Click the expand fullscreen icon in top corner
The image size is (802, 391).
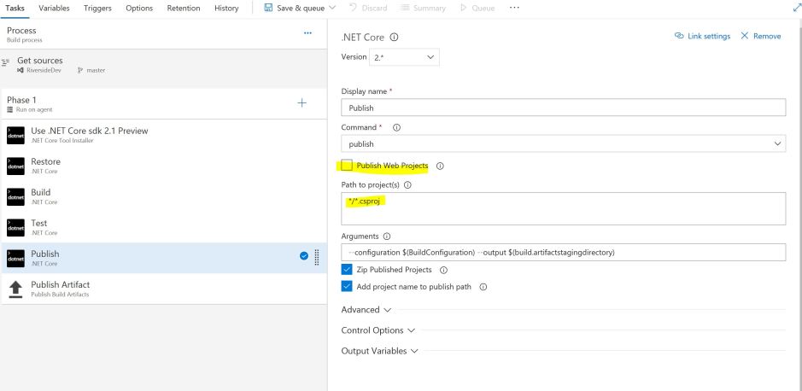pos(794,8)
